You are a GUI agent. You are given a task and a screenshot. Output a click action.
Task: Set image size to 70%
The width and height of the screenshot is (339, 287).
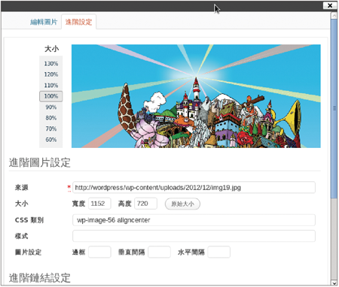51,128
